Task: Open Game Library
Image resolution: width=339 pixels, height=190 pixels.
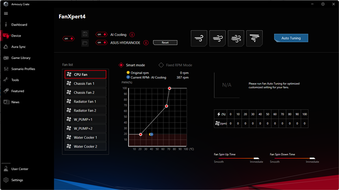Action: pos(21,58)
